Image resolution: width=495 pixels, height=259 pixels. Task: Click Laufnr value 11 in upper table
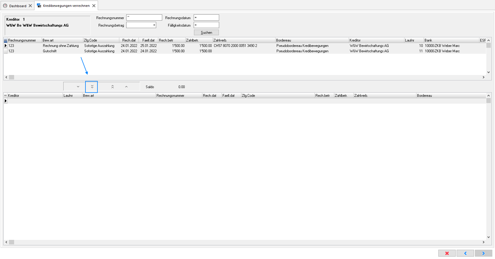pos(421,51)
